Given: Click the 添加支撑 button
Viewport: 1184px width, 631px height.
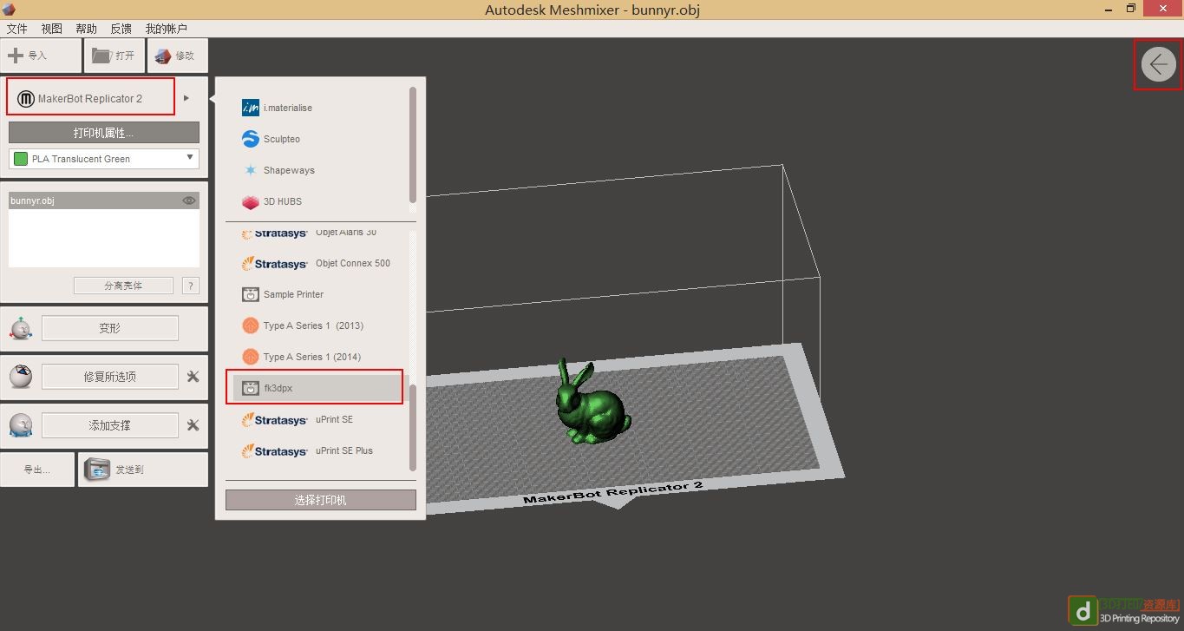Looking at the screenshot, I should pos(110,425).
